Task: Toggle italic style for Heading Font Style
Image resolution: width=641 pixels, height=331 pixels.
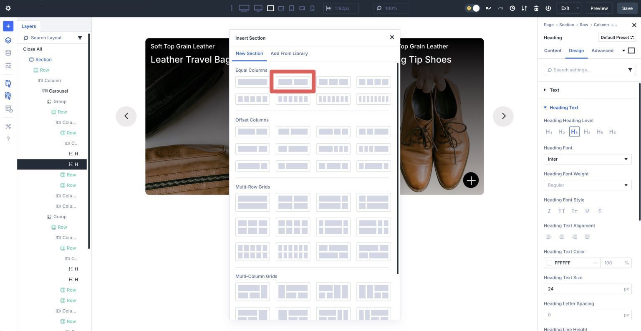Action: pyautogui.click(x=549, y=211)
